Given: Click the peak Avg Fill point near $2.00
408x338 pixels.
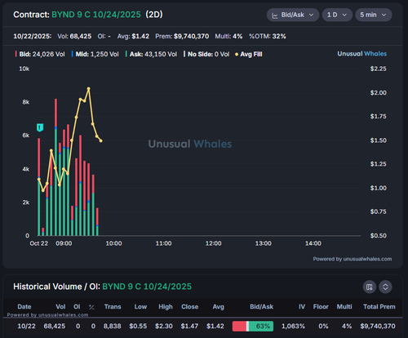Looking at the screenshot, I should coord(88,88).
